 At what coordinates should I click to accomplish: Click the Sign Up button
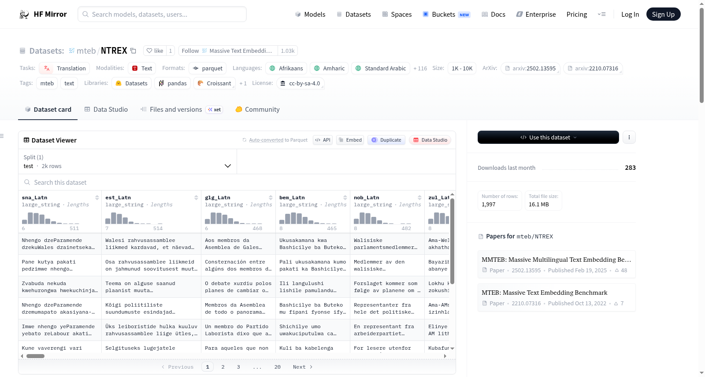point(664,14)
